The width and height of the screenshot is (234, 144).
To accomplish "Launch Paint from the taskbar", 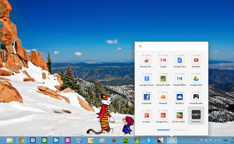I will click(x=102, y=140).
